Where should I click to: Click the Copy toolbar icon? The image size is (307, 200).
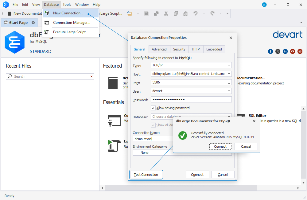pyautogui.click(x=176, y=13)
